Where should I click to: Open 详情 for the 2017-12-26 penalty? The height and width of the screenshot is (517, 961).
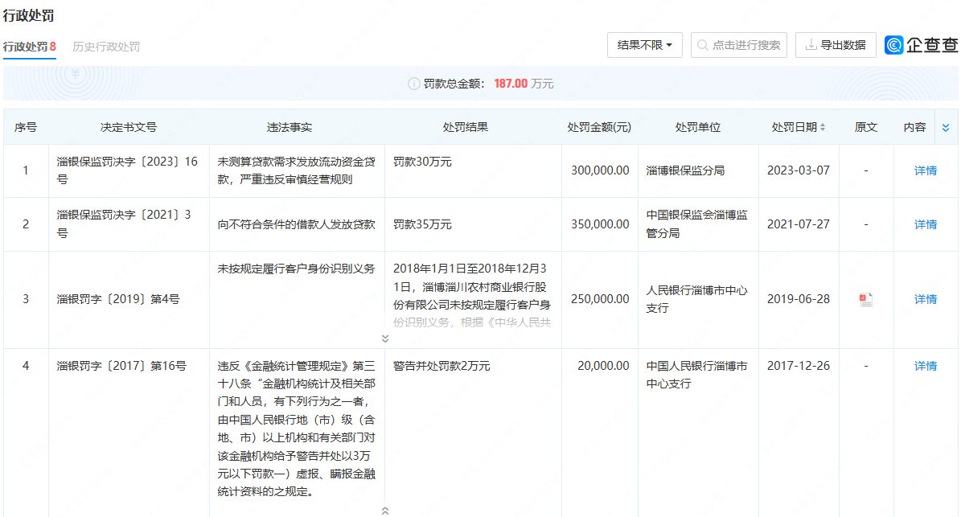[x=925, y=365]
